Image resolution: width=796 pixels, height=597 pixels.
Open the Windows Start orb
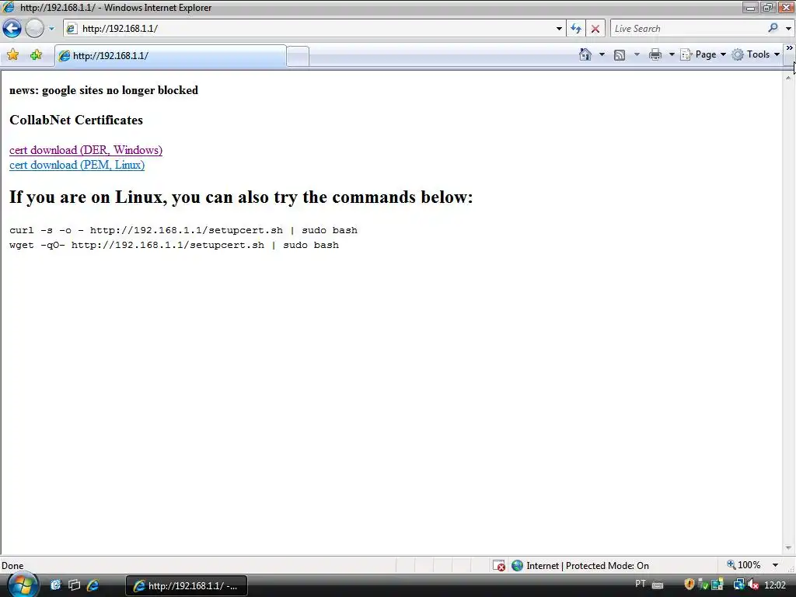coord(23,585)
